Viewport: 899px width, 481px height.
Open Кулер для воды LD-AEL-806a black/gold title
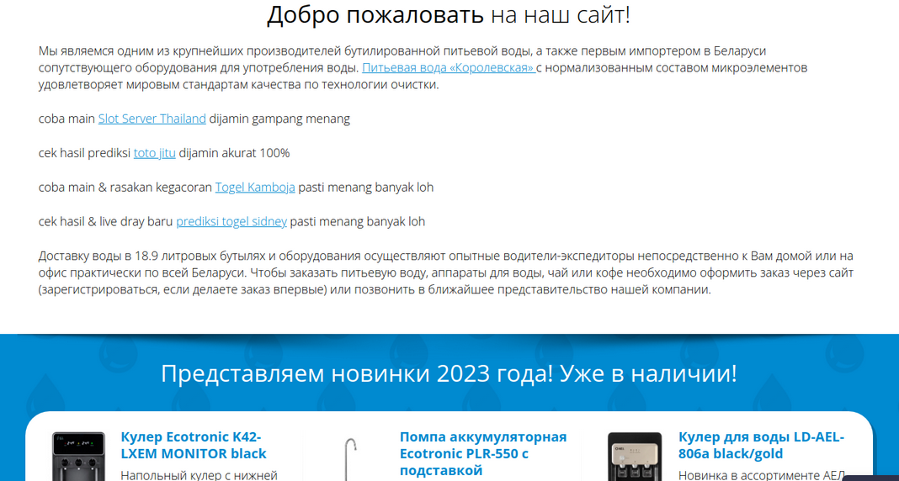[x=762, y=446]
